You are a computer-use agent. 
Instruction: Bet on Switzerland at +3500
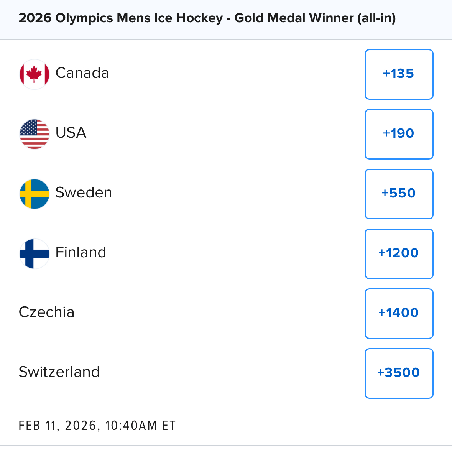(x=399, y=373)
